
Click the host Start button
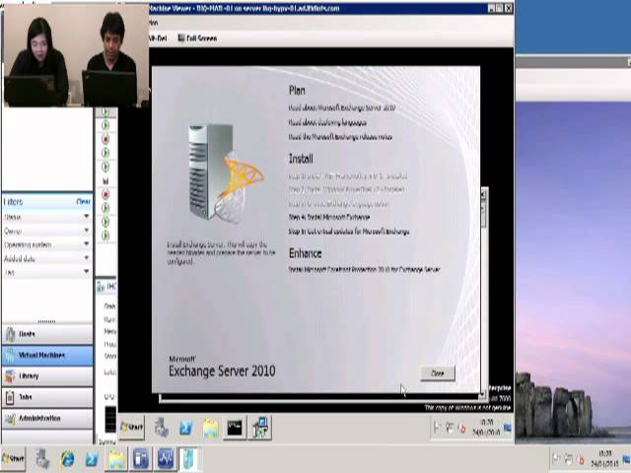13,459
